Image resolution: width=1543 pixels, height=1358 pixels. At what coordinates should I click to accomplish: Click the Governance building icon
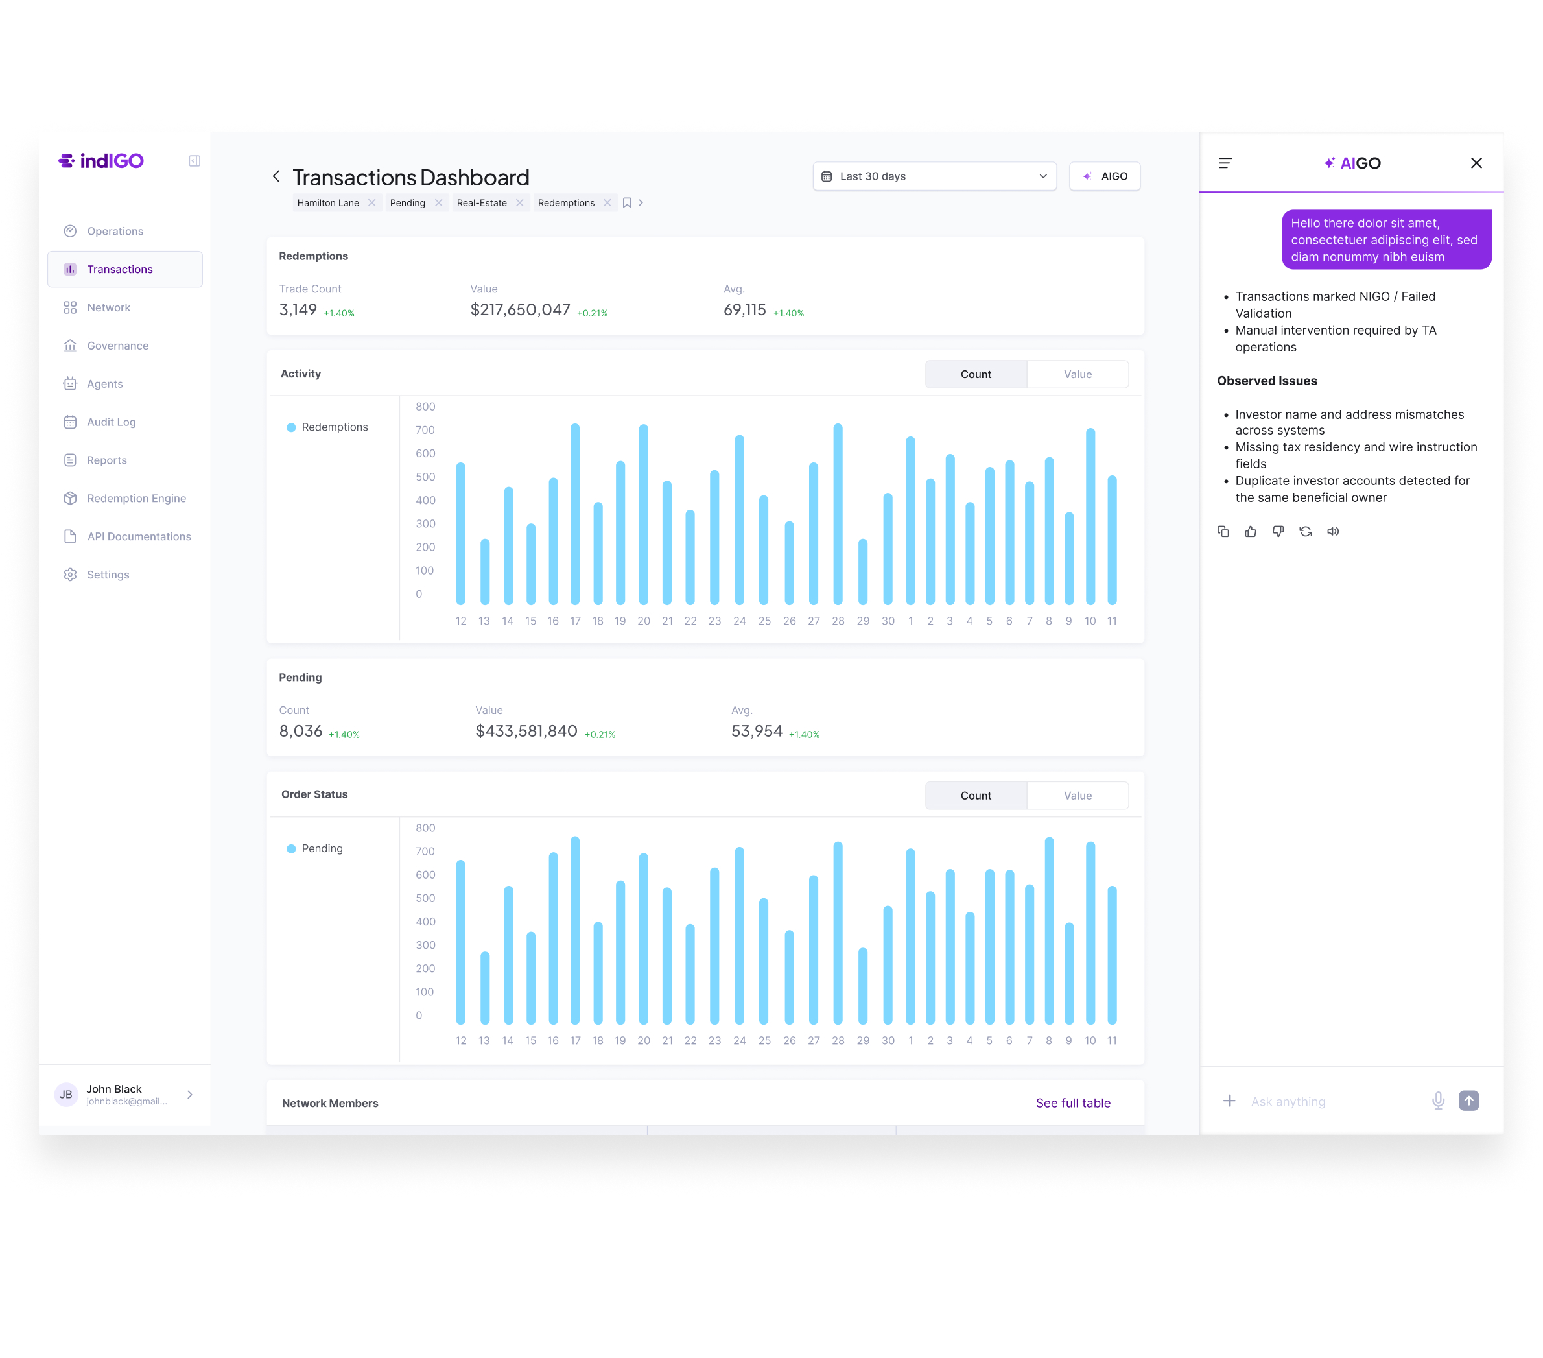(70, 346)
